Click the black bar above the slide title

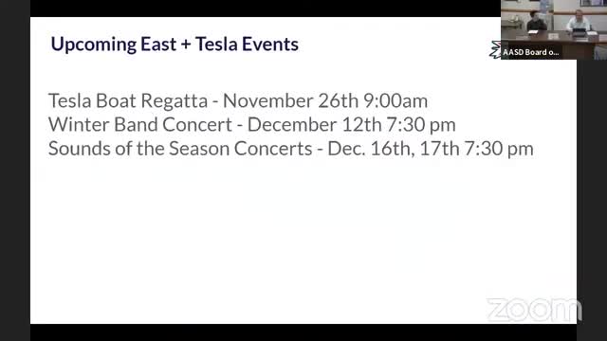click(266, 9)
